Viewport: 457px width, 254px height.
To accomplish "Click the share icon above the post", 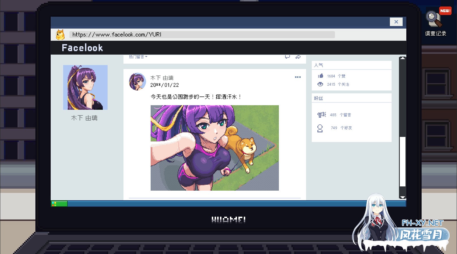I will point(298,57).
